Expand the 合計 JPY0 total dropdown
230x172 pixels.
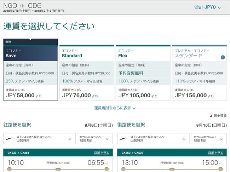click(x=208, y=7)
